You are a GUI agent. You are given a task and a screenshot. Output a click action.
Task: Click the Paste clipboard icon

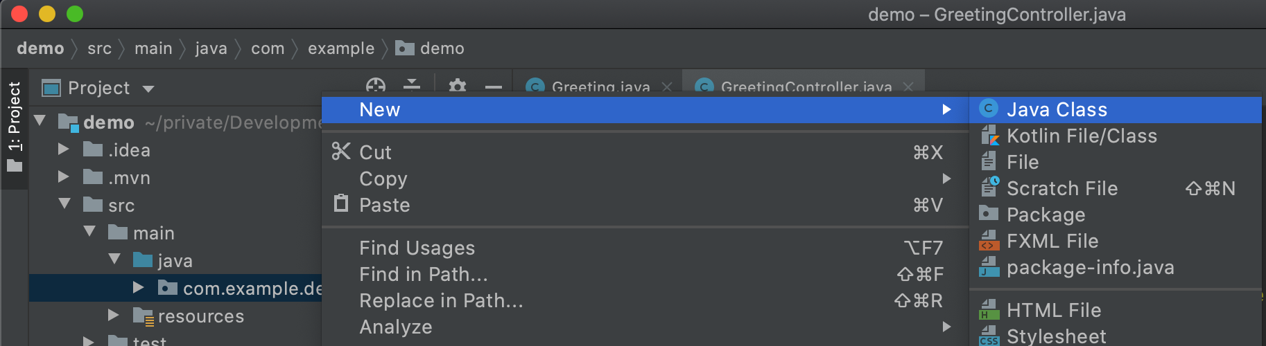tap(341, 204)
